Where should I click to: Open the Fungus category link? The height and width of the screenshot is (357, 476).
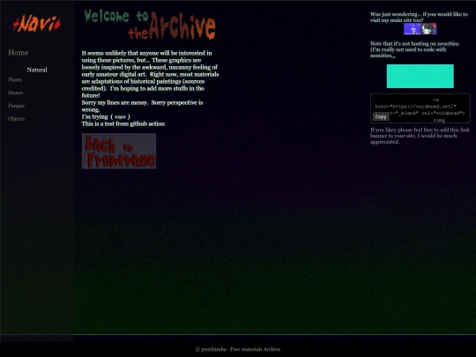17,106
